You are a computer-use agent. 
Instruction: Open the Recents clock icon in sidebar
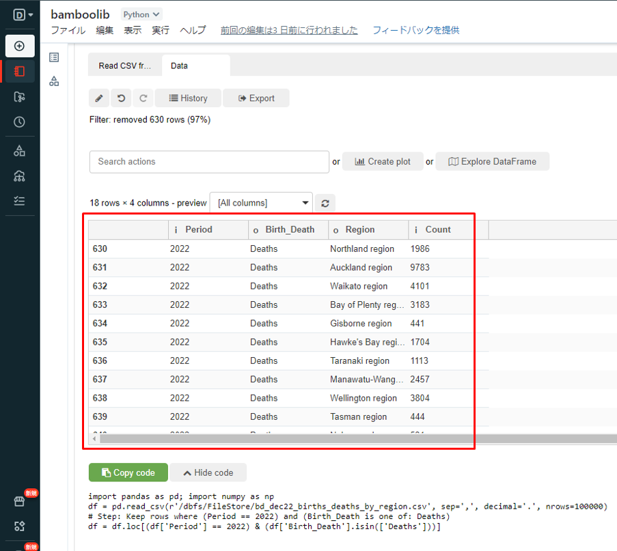19,122
